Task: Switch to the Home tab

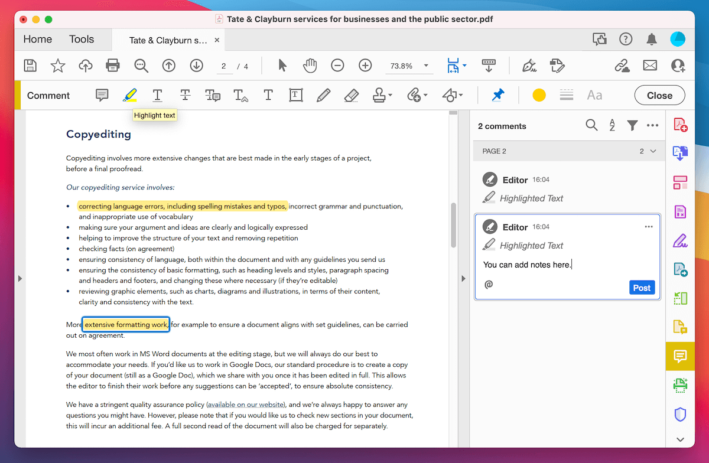Action: pyautogui.click(x=37, y=39)
